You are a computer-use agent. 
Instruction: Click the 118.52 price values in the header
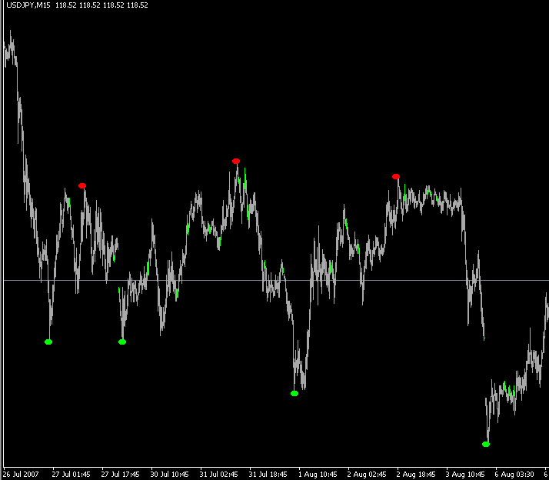point(101,5)
